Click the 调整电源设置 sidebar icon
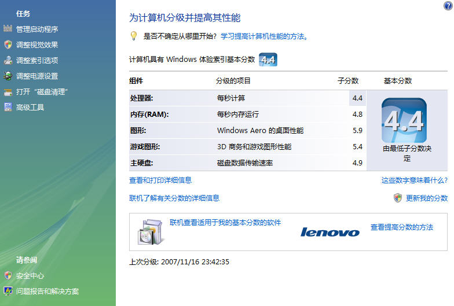The image size is (454, 306). (x=8, y=76)
